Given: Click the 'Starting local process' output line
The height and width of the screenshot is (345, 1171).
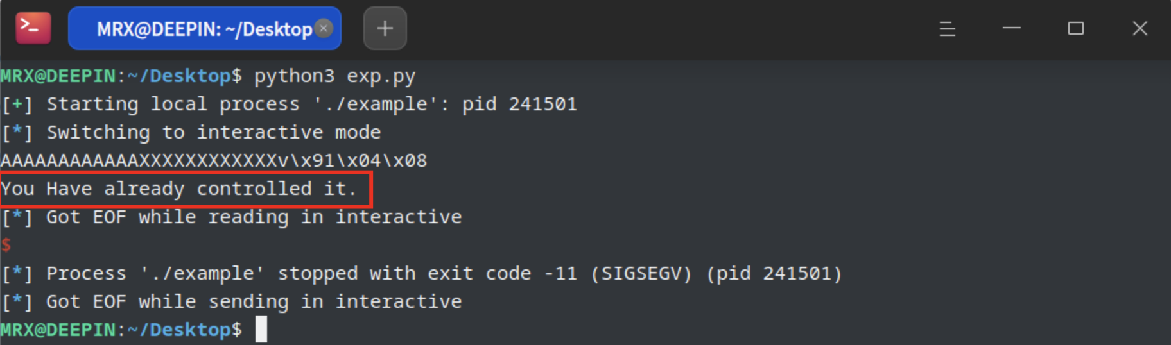Looking at the screenshot, I should [289, 104].
